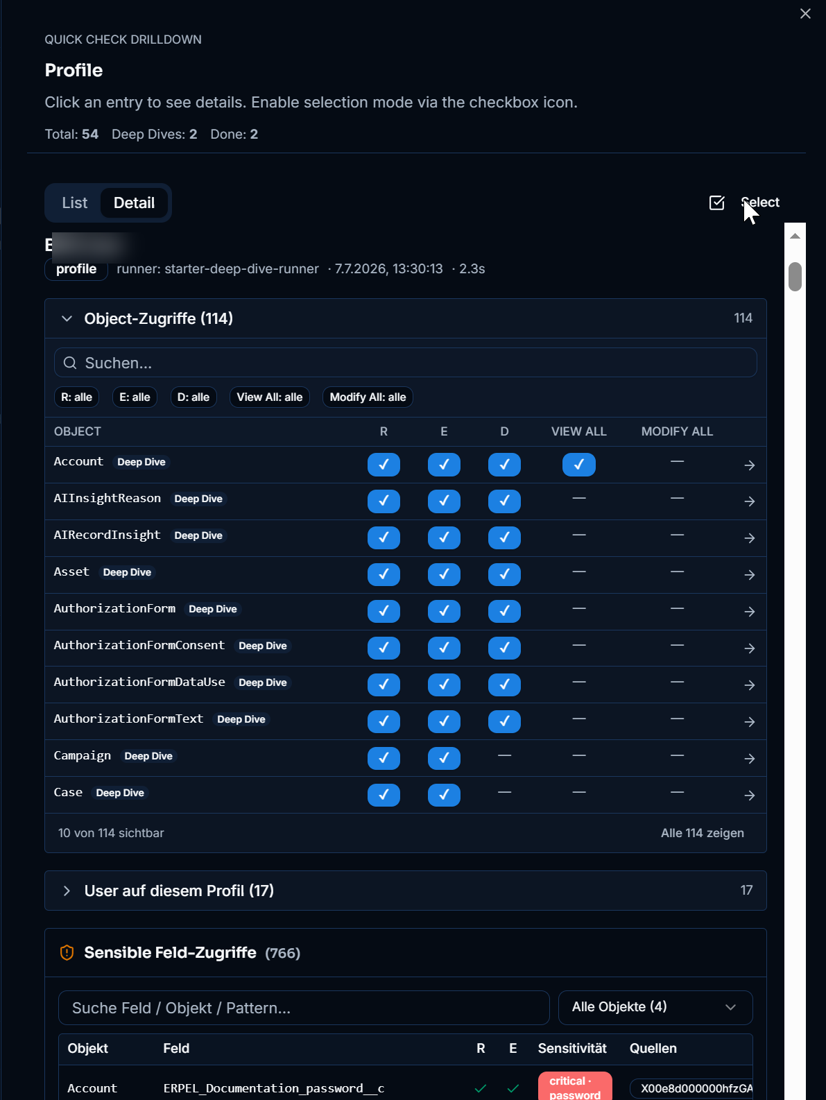The height and width of the screenshot is (1100, 826).
Task: Click the 114 count at section right
Action: point(743,318)
